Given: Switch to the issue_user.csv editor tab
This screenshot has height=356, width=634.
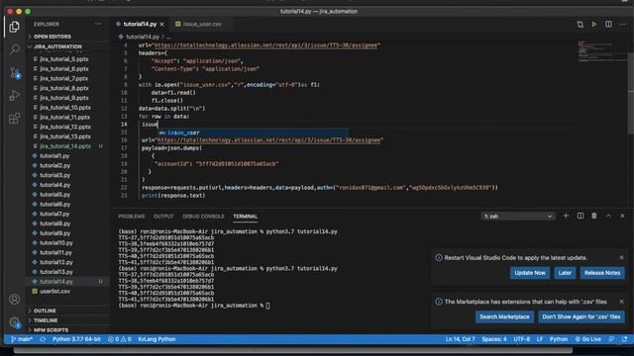Looking at the screenshot, I should 202,24.
